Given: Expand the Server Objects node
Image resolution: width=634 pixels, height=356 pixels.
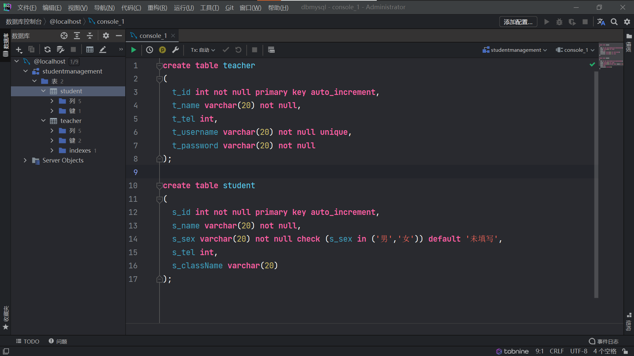Looking at the screenshot, I should (25, 160).
